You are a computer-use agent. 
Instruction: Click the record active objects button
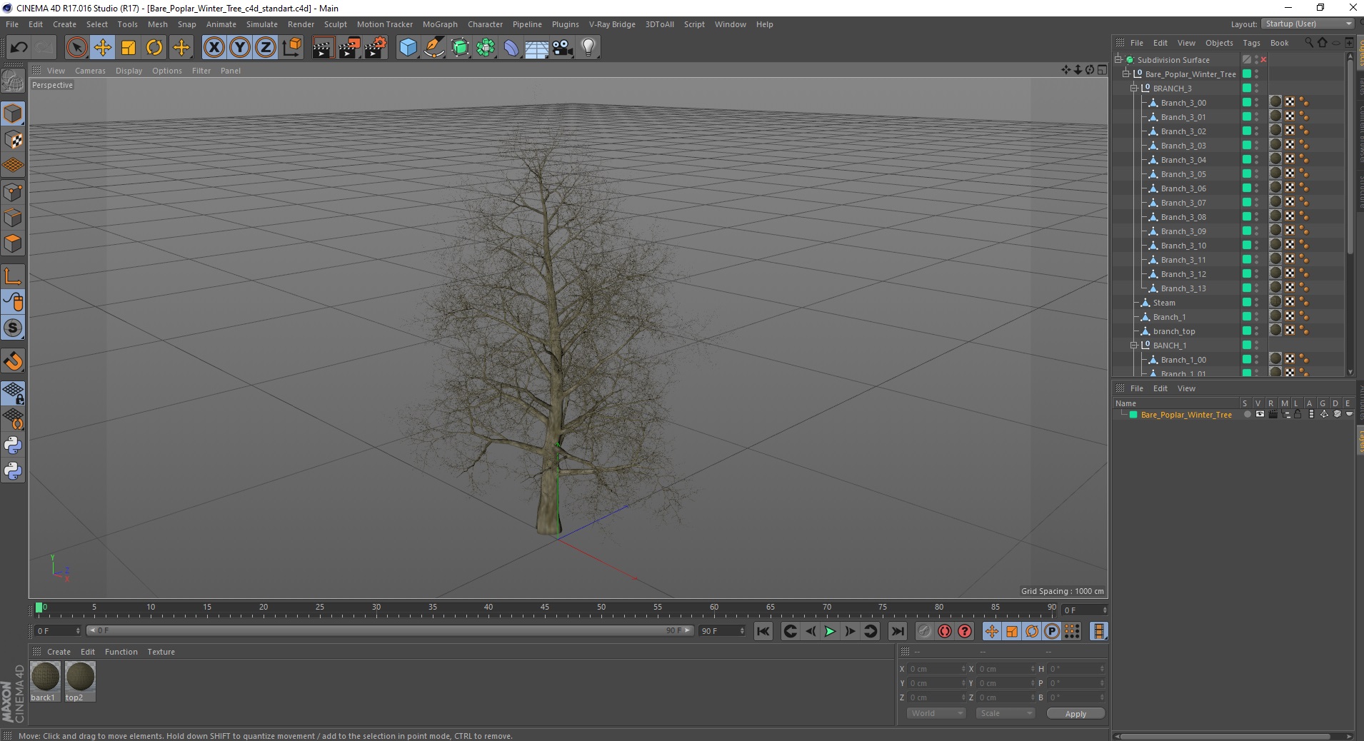(x=925, y=631)
